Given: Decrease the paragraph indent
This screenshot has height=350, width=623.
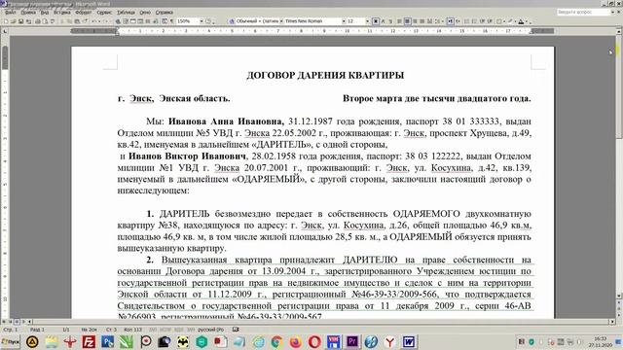Looking at the screenshot, I should point(482,21).
